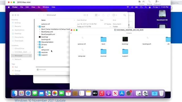Open the Apple menu
This screenshot has width=182, height=102.
[9, 7]
